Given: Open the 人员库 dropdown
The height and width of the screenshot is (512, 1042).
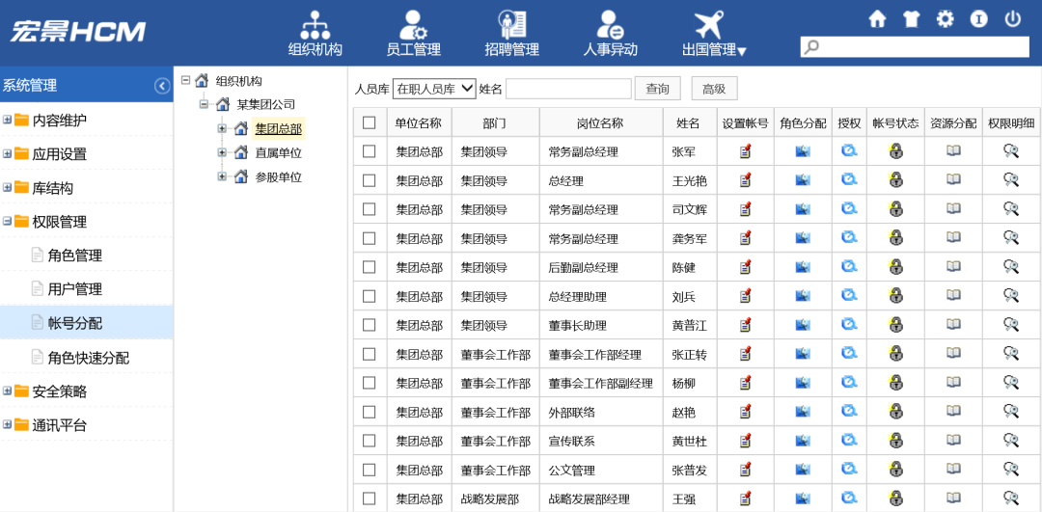Looking at the screenshot, I should 434,89.
